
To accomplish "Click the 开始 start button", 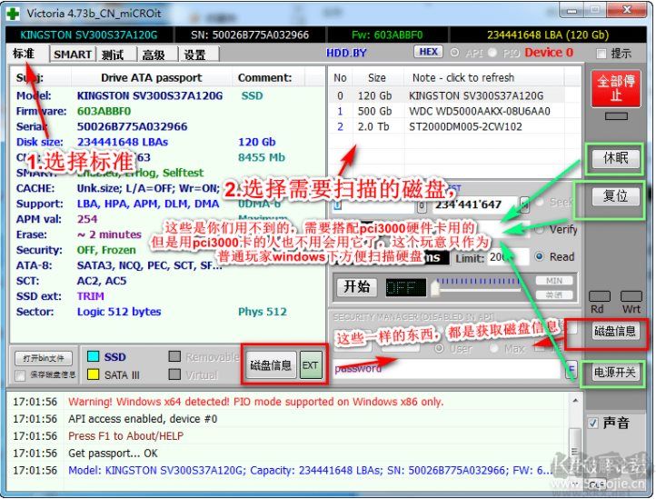I will (357, 286).
